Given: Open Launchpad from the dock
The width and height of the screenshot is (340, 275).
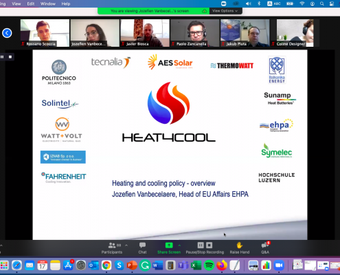Looking at the screenshot, I should [x=4, y=265].
